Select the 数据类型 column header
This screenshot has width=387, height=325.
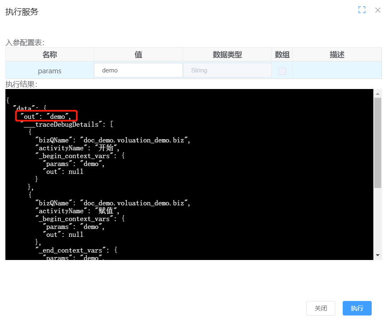227,55
